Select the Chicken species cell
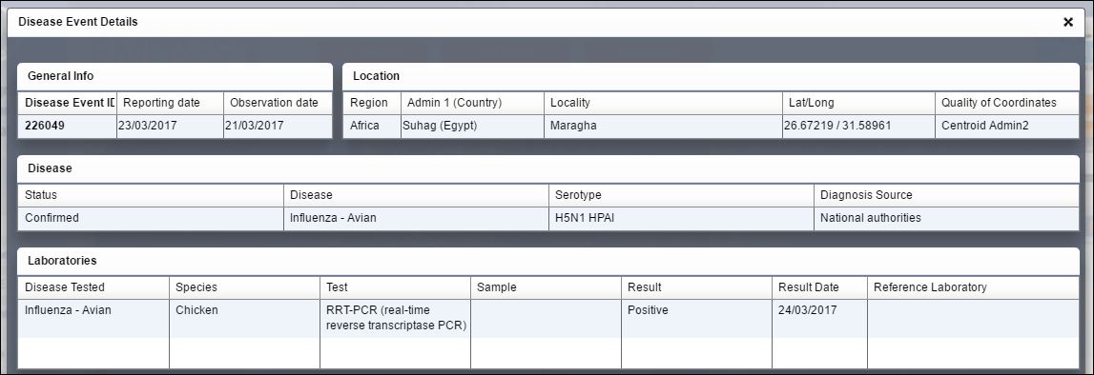 pyautogui.click(x=244, y=319)
